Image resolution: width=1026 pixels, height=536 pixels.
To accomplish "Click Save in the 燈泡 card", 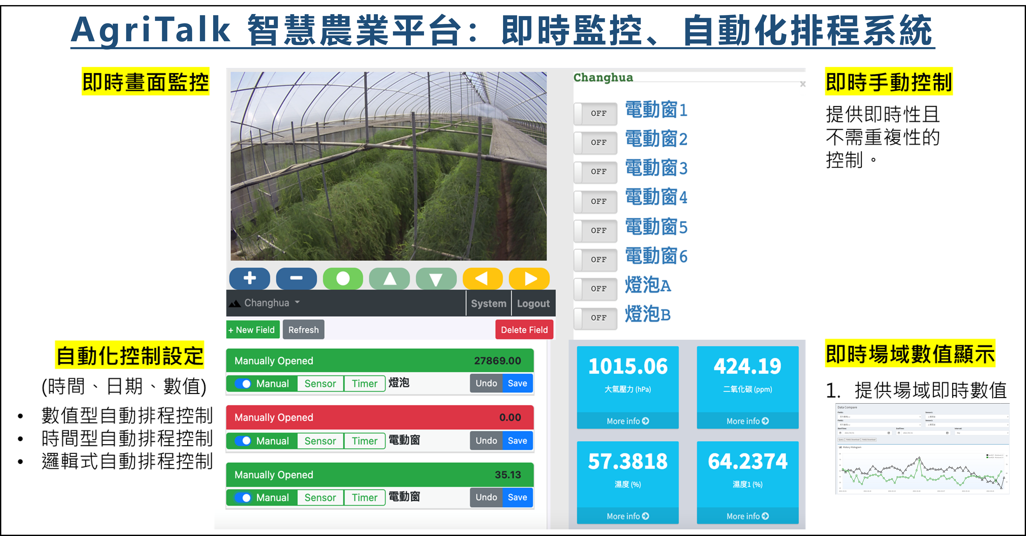I will tap(517, 383).
